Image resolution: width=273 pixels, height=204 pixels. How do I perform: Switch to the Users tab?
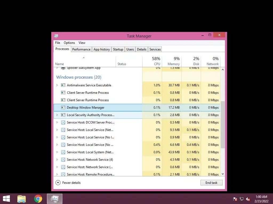pos(130,49)
